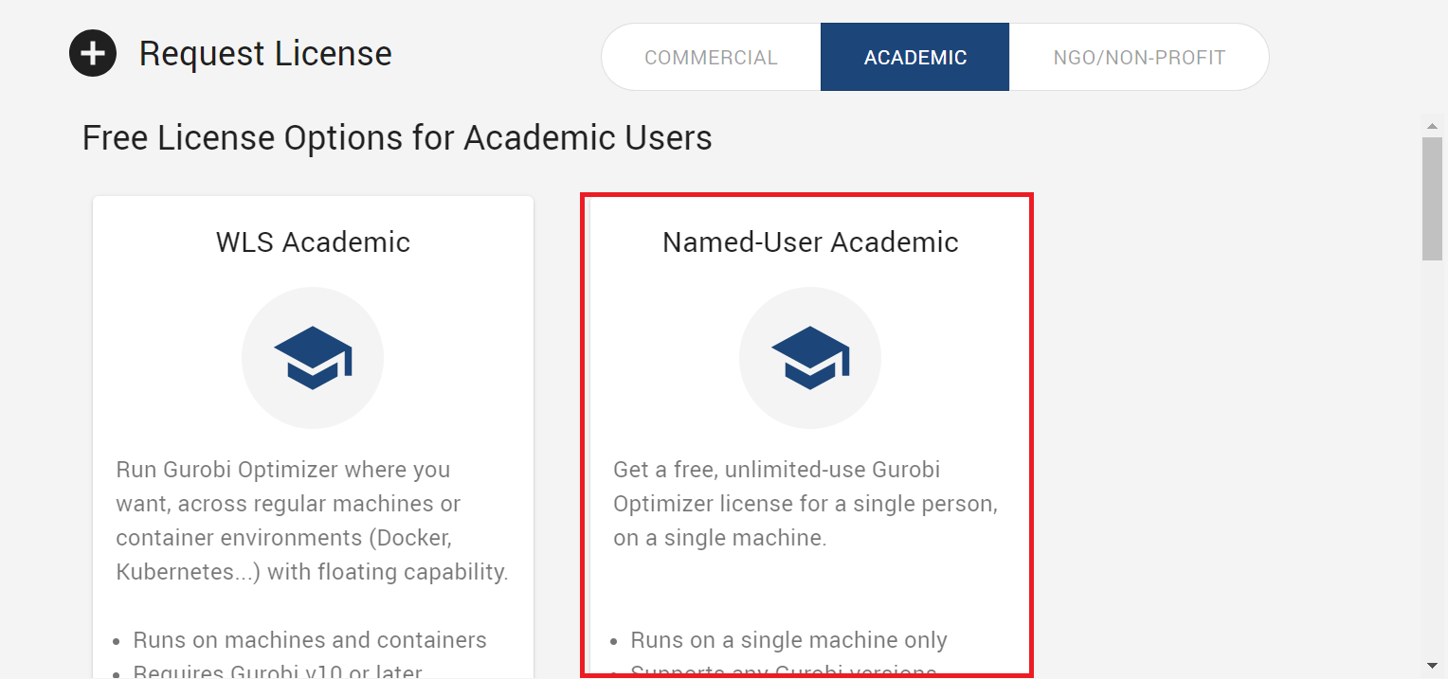Image resolution: width=1448 pixels, height=679 pixels.
Task: Click the WLS Academic graduation cap icon
Action: [313, 358]
